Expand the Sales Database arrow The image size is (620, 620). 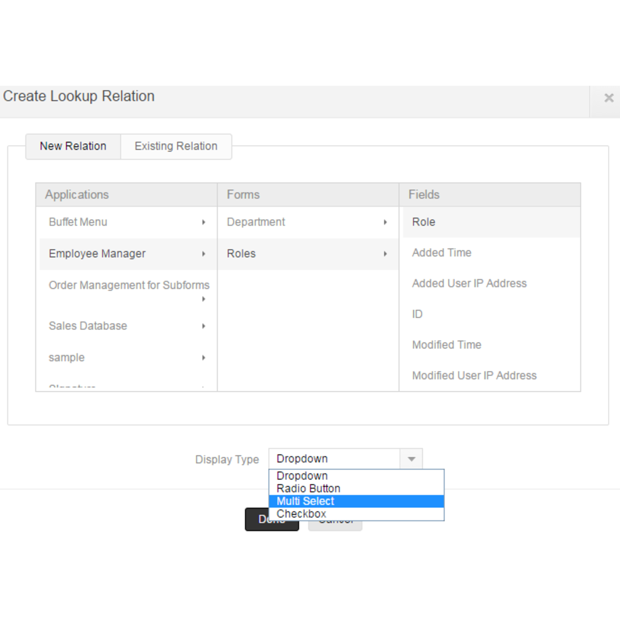point(203,326)
